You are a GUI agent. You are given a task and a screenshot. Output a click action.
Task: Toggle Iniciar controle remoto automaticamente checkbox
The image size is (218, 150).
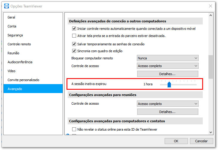[74, 29]
